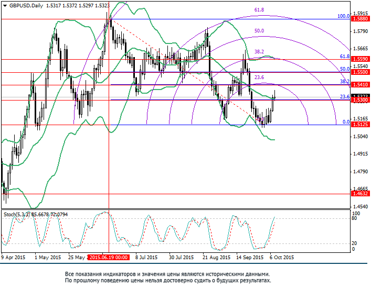Screen dimensions: 371x289
Task: Click the 100 level on Stochastic scale
Action: (356, 213)
